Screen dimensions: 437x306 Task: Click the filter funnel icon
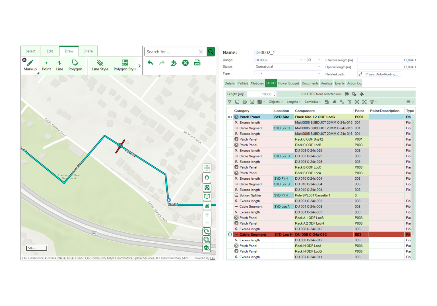230,102
